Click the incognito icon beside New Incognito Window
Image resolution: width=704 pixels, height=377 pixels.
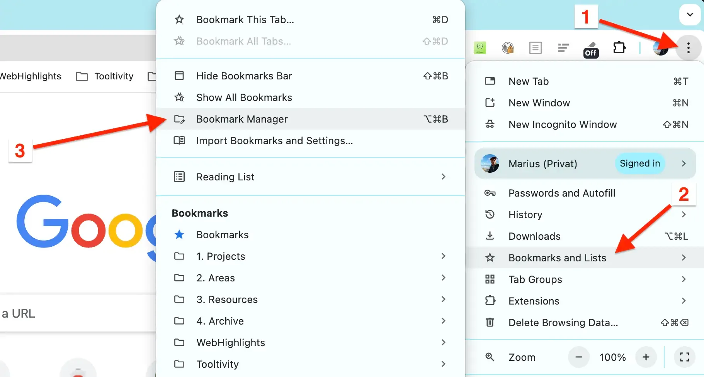[x=490, y=124]
